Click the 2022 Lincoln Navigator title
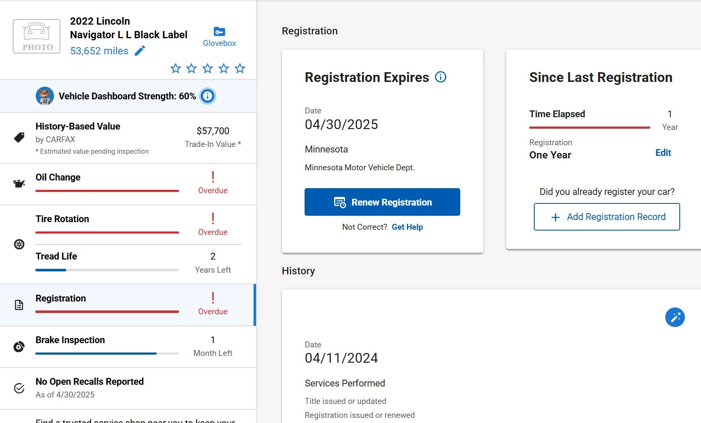This screenshot has width=701, height=423. 128,28
